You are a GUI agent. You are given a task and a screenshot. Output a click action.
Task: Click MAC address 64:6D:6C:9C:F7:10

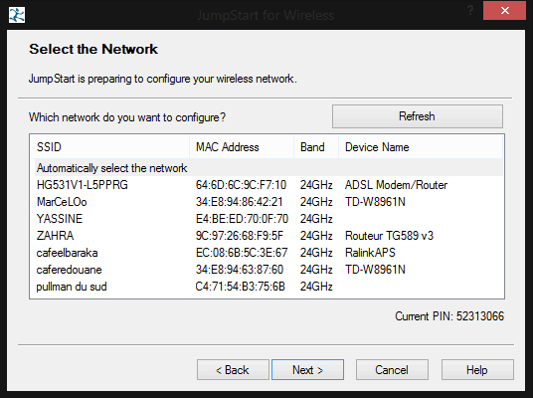[x=241, y=185]
